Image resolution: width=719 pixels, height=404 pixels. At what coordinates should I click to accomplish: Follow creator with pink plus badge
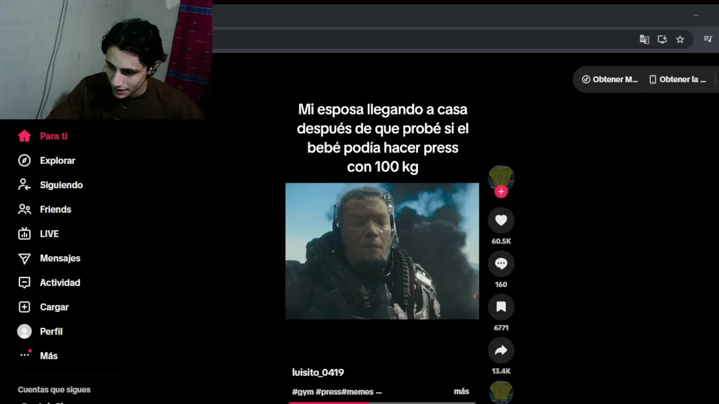[x=501, y=192]
